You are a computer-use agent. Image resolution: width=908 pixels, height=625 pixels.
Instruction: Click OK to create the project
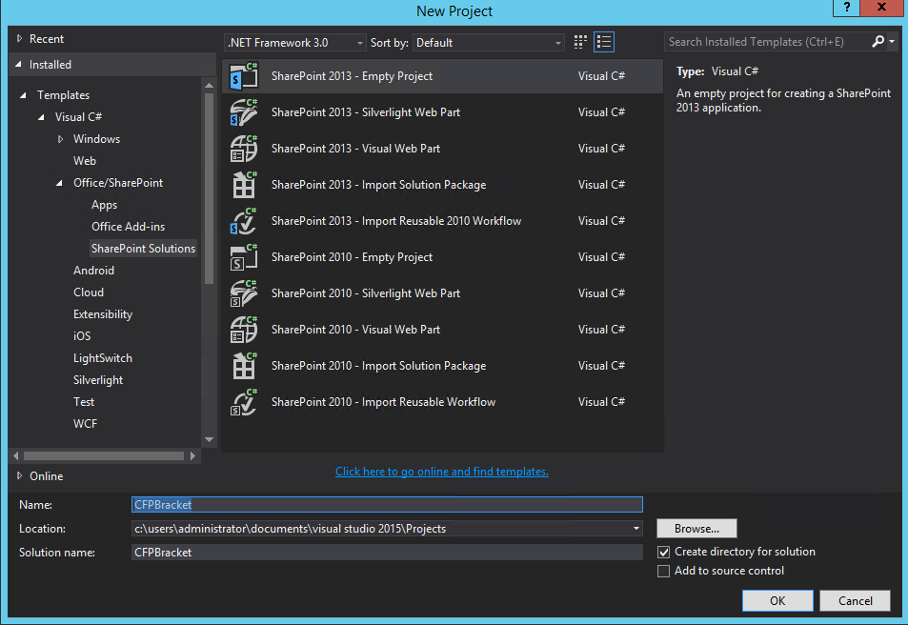(777, 600)
